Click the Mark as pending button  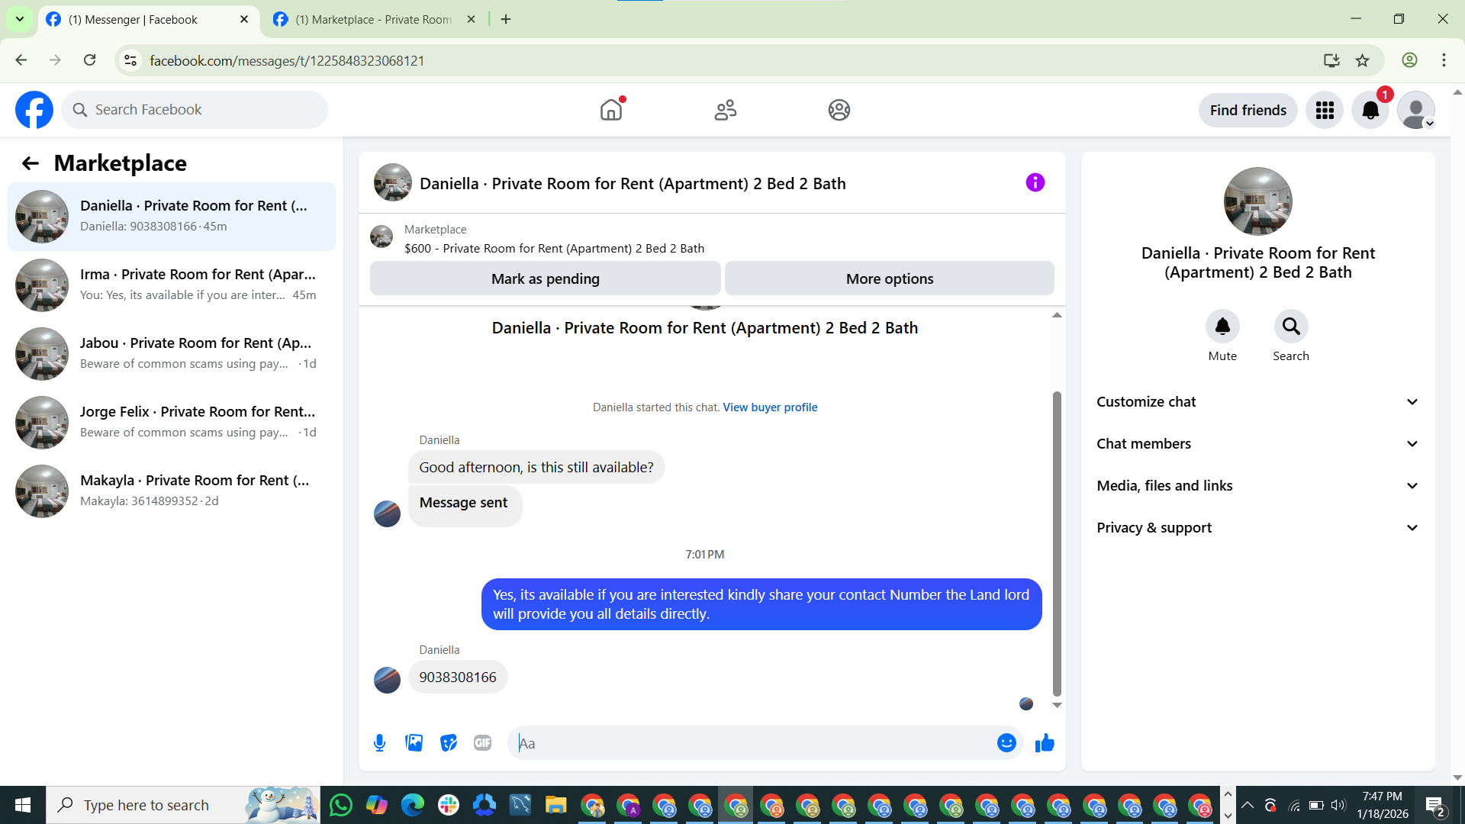coord(545,278)
